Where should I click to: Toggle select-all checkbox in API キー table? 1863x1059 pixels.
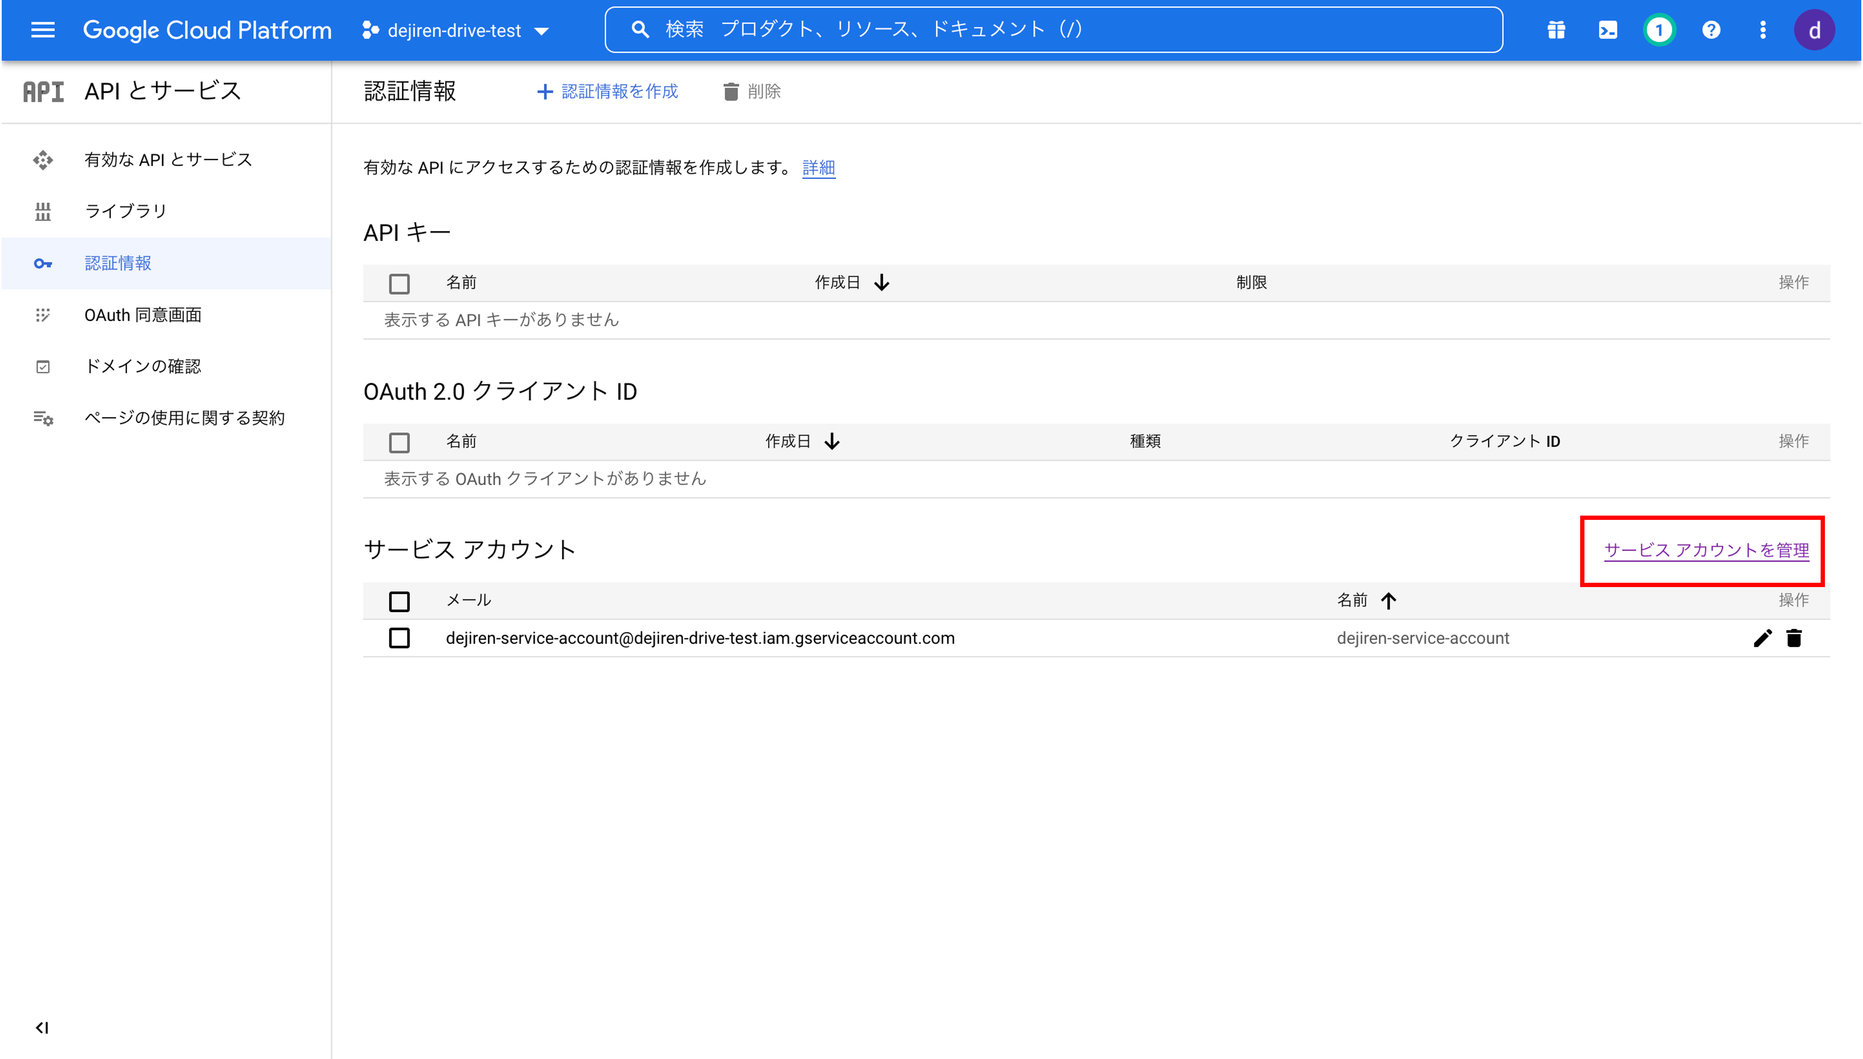[x=399, y=283]
